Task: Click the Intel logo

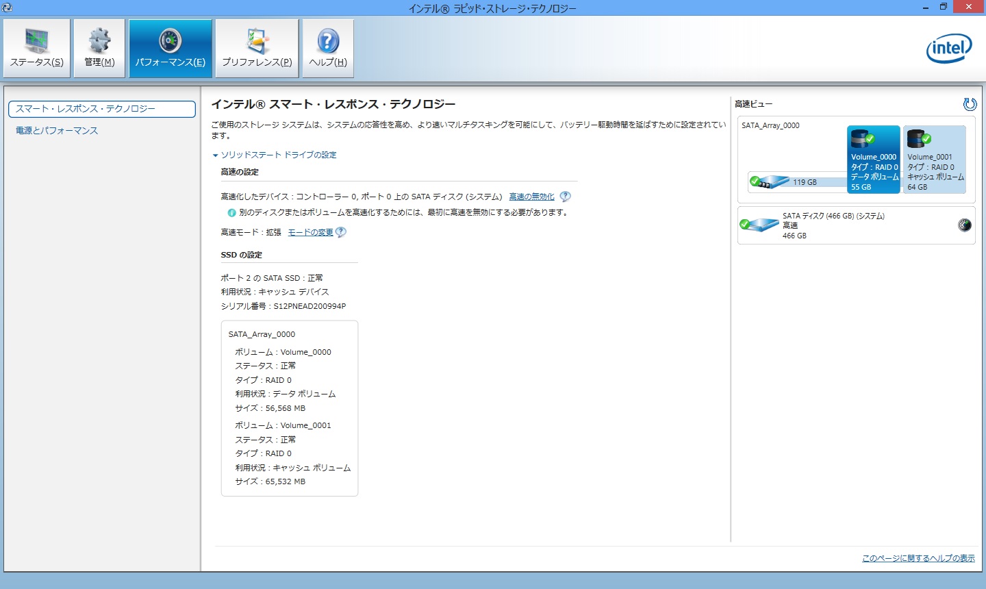Action: [x=949, y=49]
